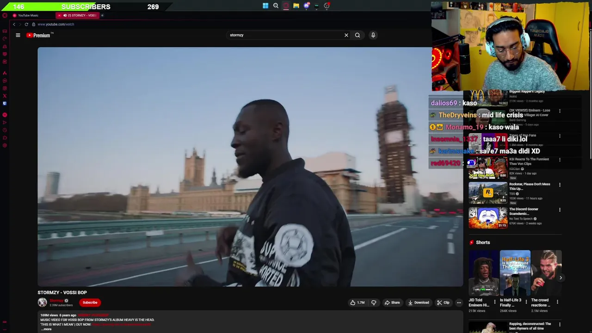Open options for The Discord Gooner video
The image size is (592, 333).
point(560,210)
